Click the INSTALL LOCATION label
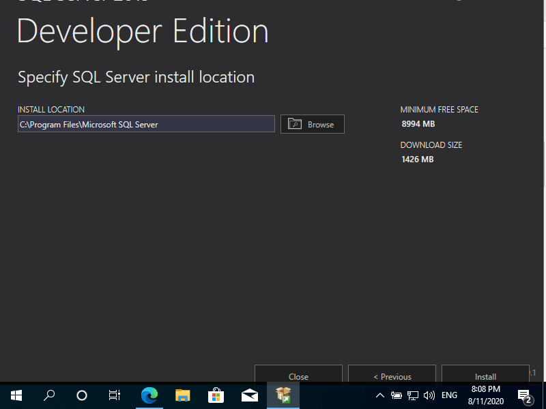The height and width of the screenshot is (409, 546). click(x=51, y=110)
